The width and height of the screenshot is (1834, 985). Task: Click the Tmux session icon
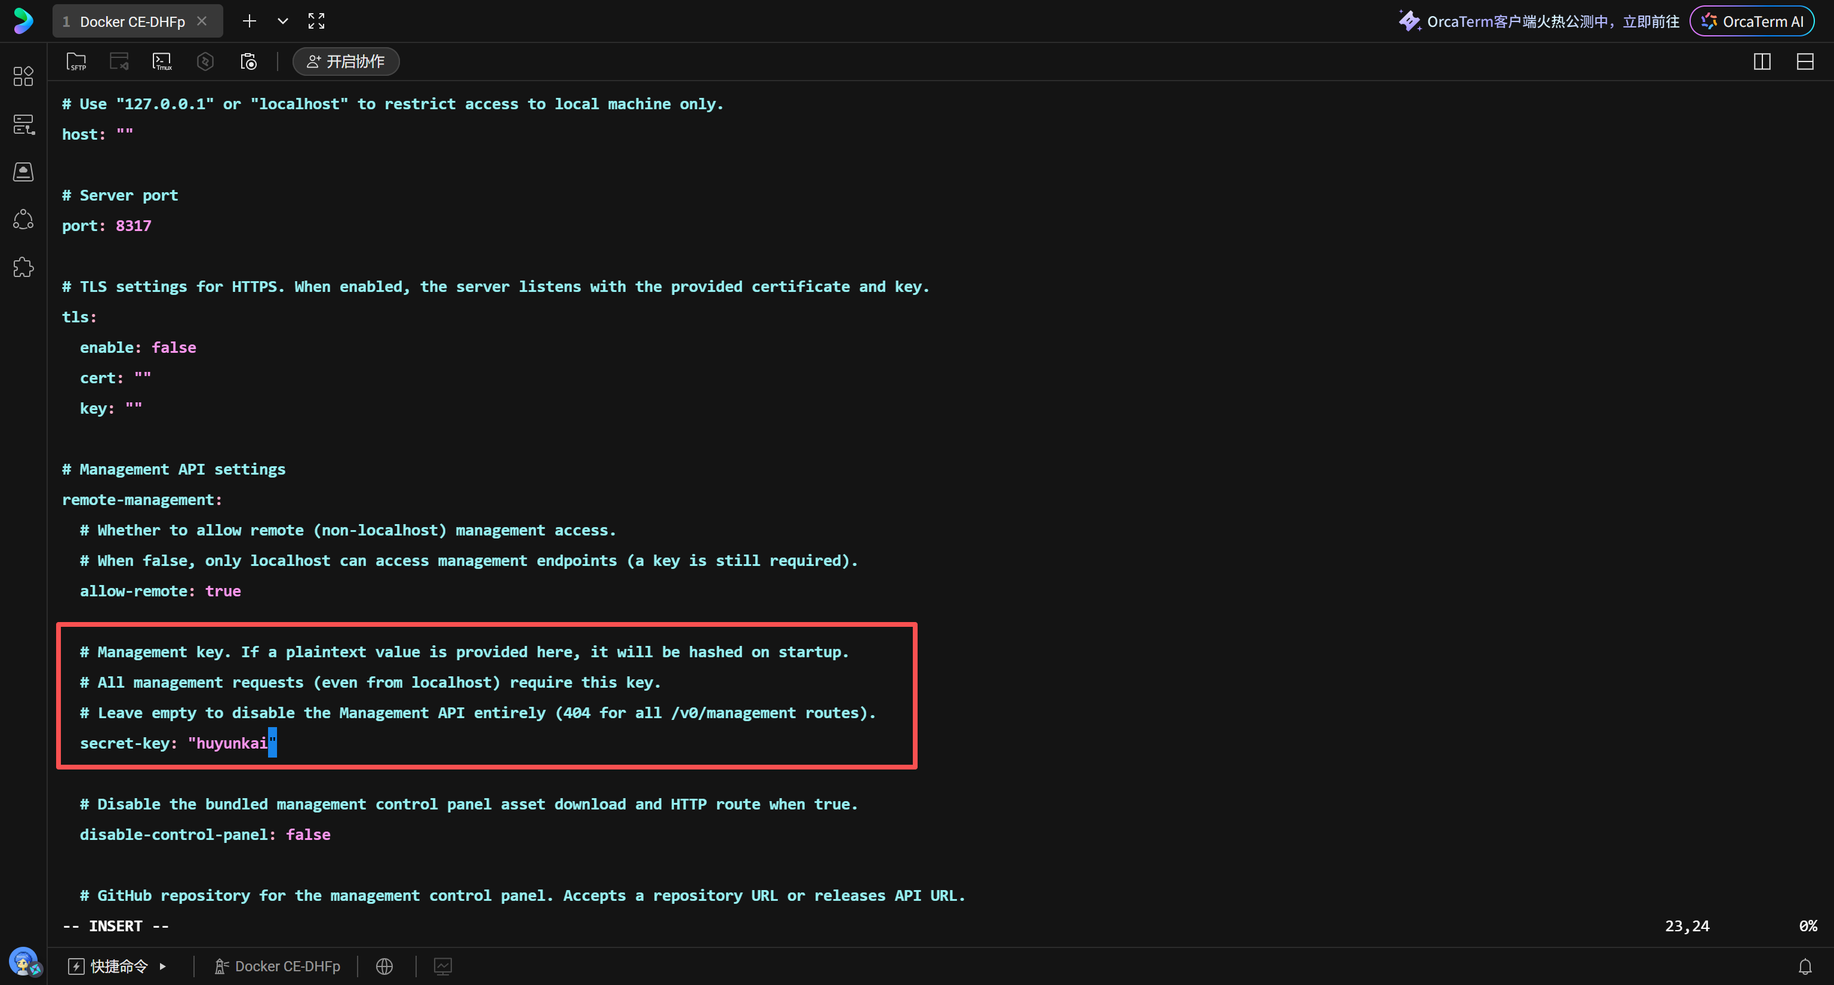(162, 62)
